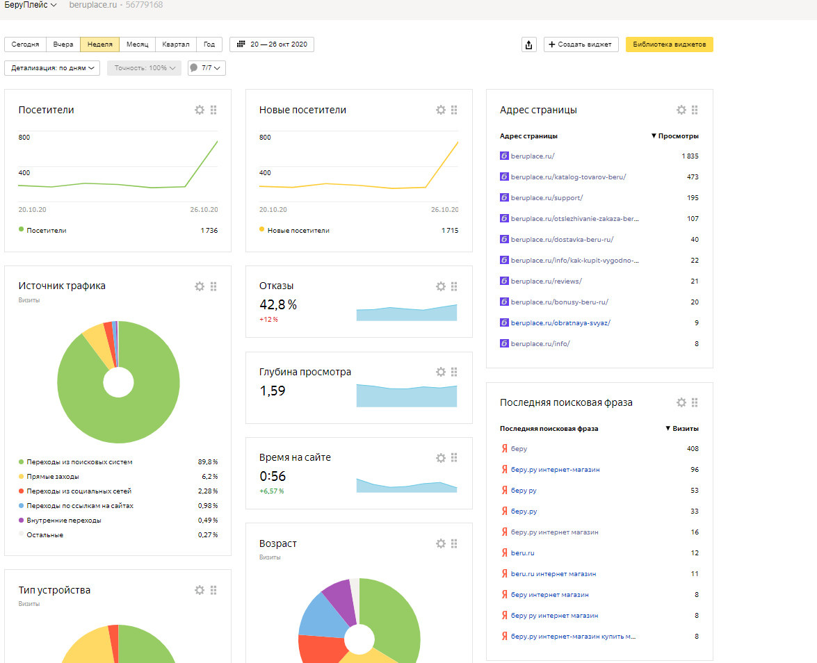Open beruplace.ru/support/ page link

tap(547, 198)
